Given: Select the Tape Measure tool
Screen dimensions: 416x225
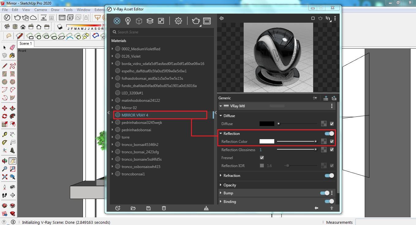Looking at the screenshot, I should (x=4, y=135).
